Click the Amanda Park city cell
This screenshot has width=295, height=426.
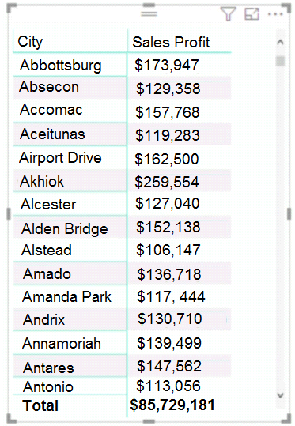click(x=67, y=296)
